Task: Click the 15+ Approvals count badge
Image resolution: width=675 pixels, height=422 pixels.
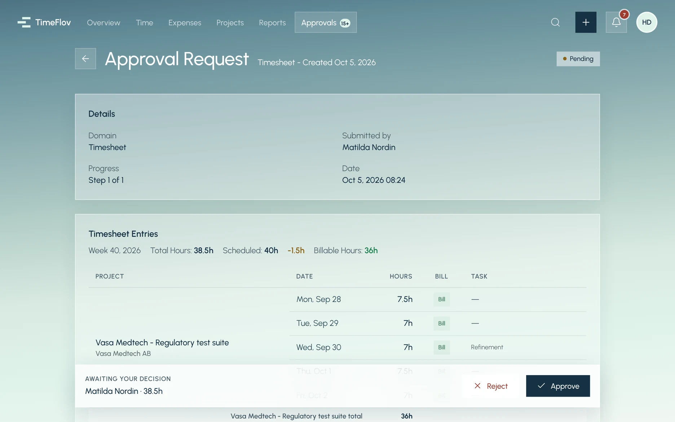Action: [x=345, y=23]
